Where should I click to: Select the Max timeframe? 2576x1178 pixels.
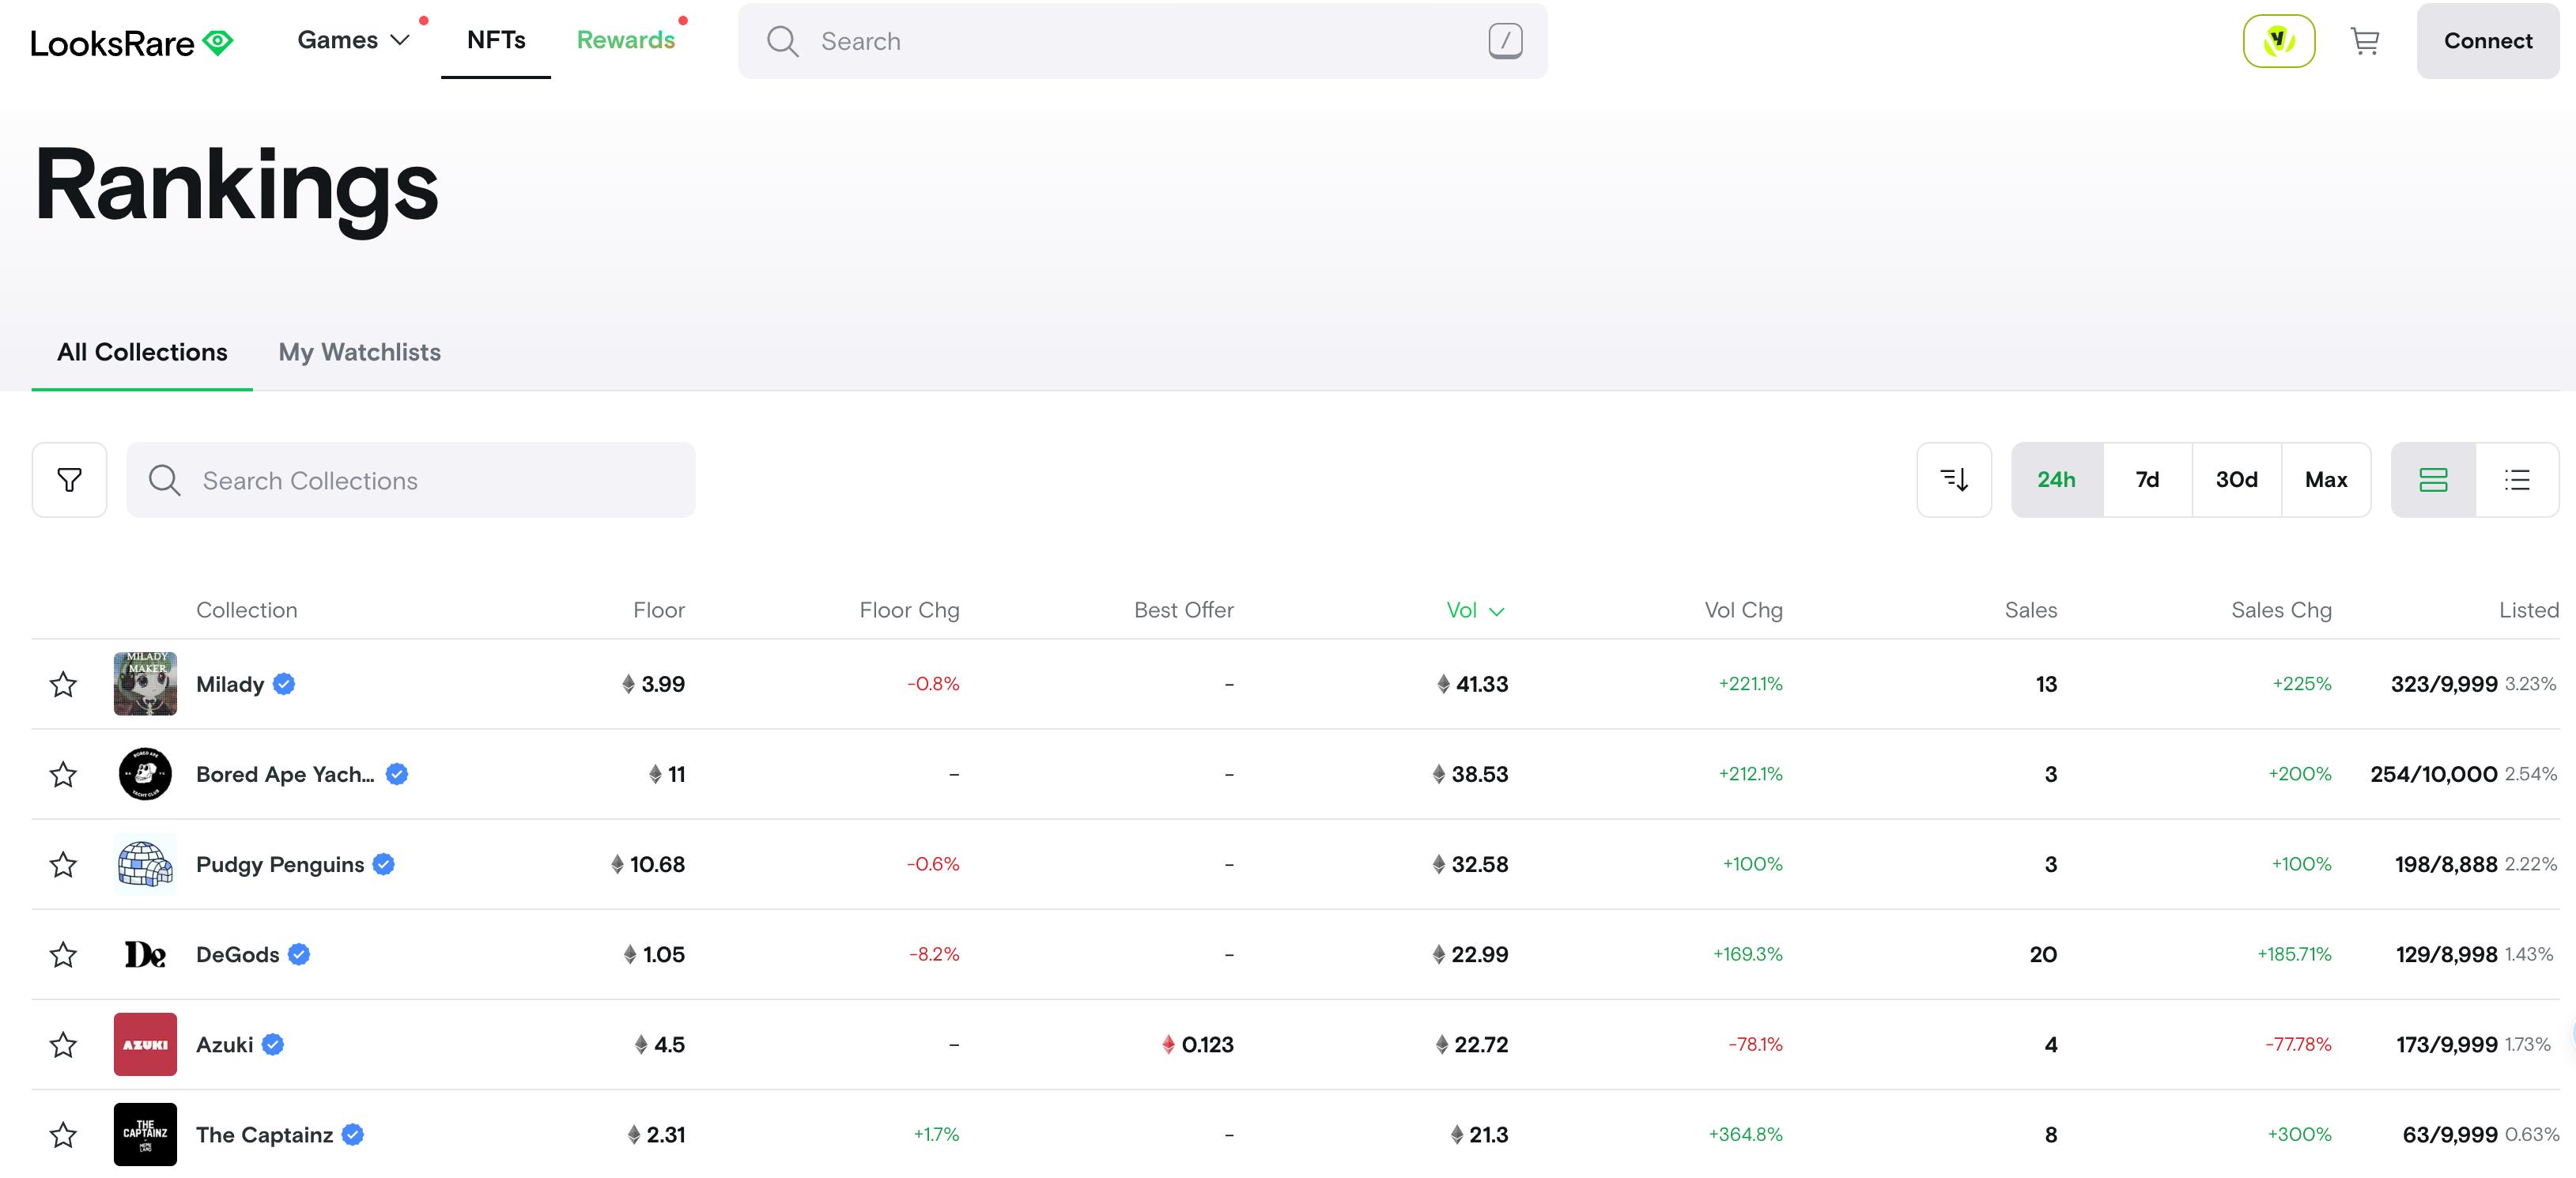(2326, 480)
